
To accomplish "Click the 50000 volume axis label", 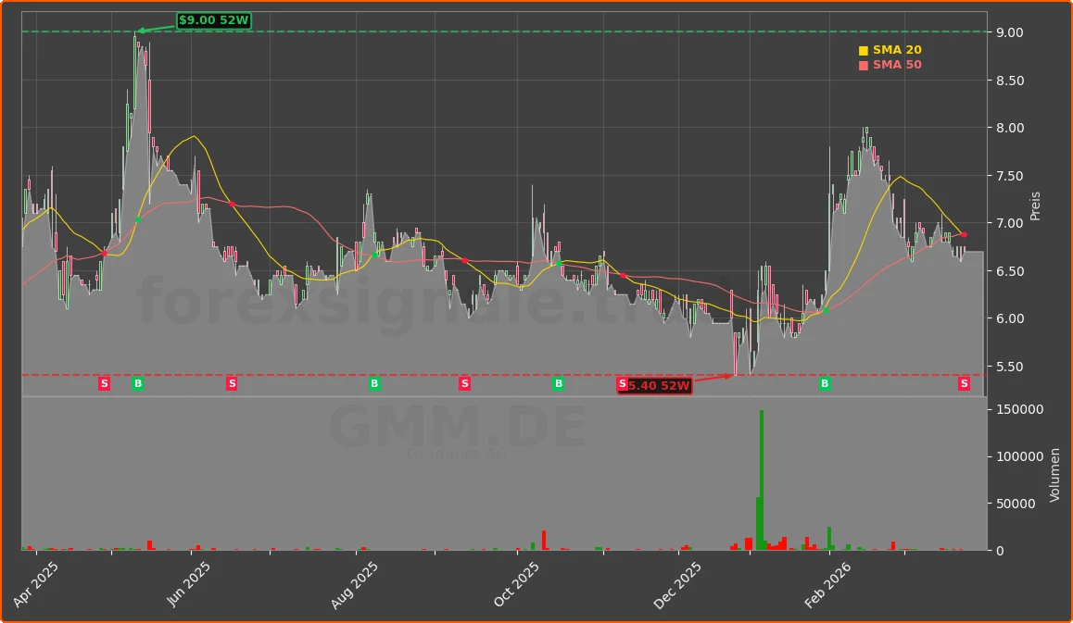I will tap(1016, 504).
